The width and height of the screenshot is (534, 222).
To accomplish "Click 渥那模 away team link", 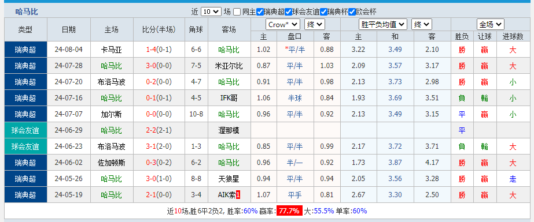I will tap(229, 130).
